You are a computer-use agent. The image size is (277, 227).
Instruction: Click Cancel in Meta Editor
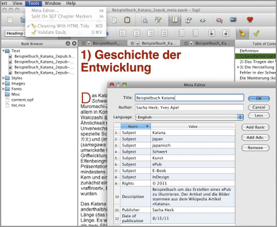259,107
